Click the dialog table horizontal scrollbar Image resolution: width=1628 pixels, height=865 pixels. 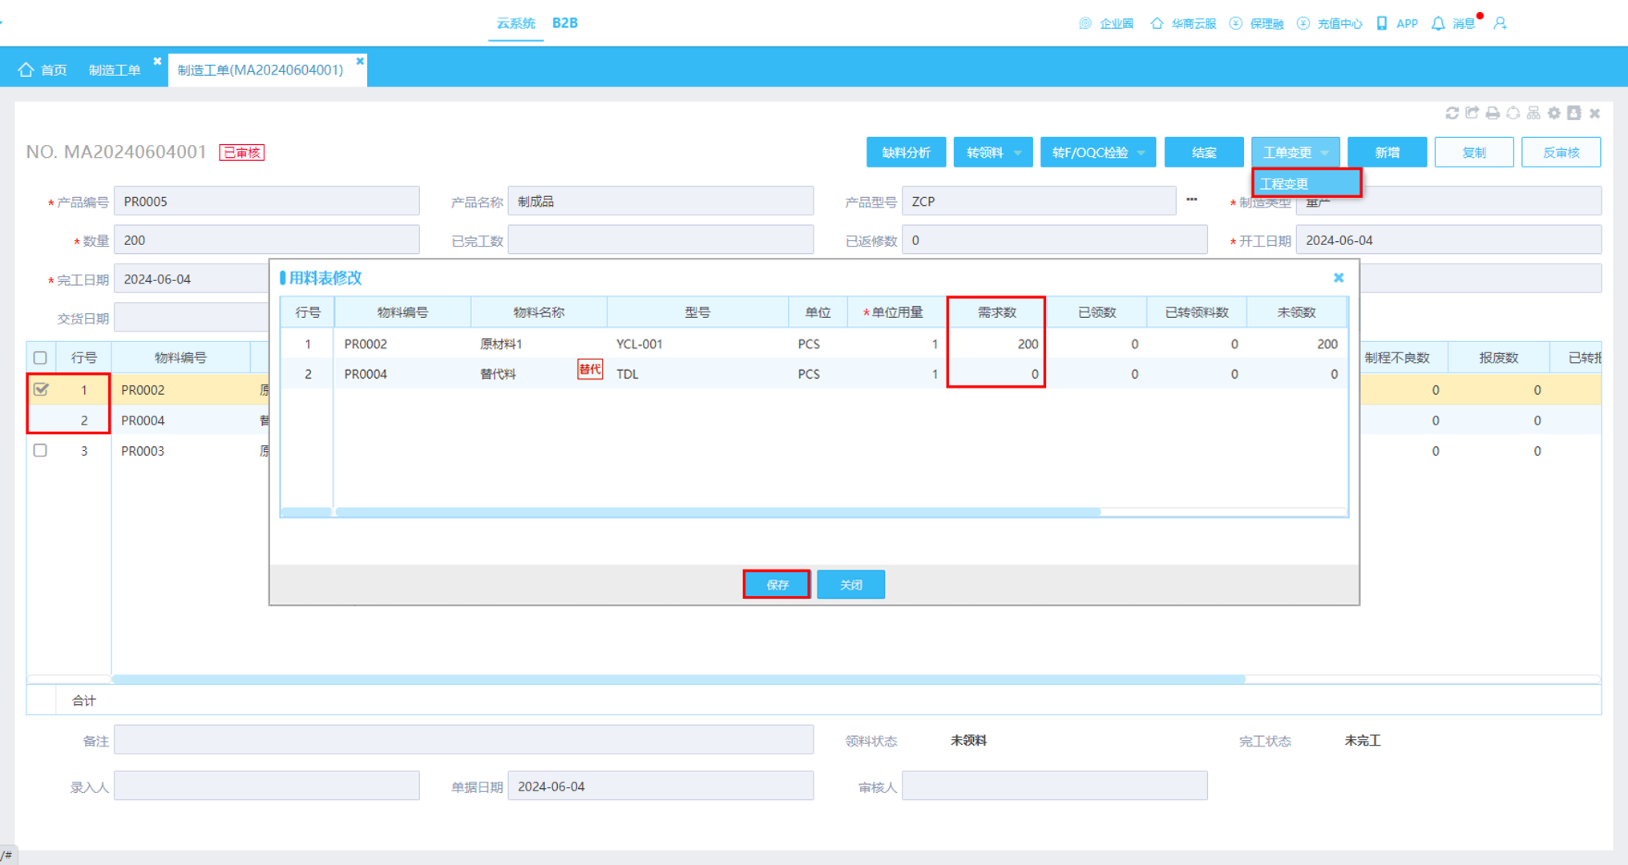717,512
